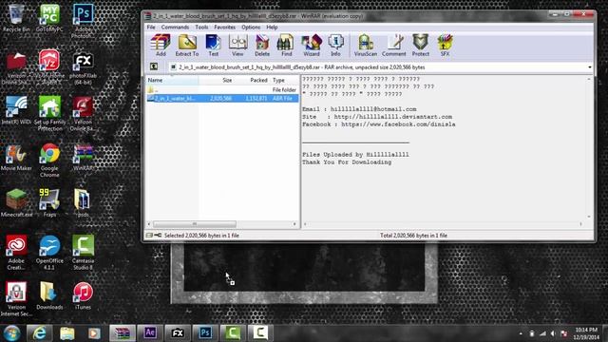The image size is (608, 342).
Task: Open the Favorites menu
Action: tap(224, 28)
